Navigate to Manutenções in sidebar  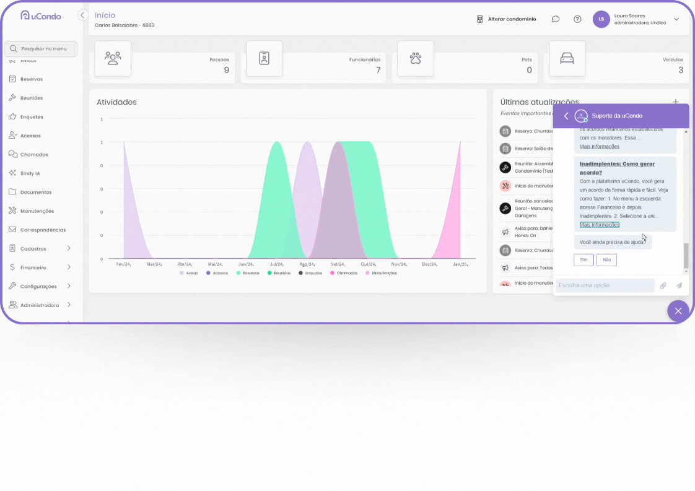37,211
